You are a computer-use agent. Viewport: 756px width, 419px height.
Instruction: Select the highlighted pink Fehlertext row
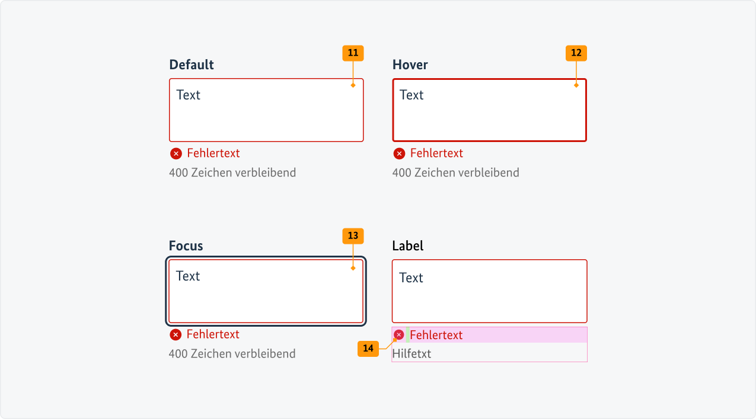point(489,335)
